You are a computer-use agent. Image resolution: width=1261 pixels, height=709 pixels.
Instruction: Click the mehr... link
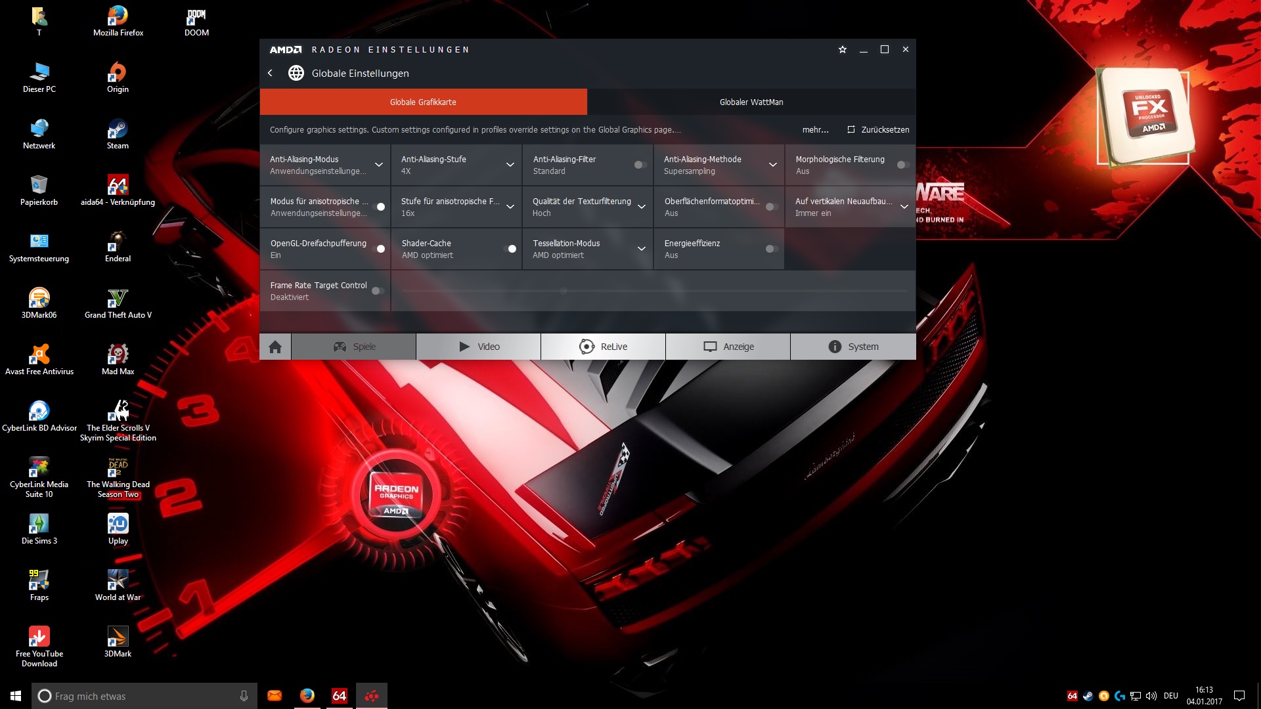tap(815, 129)
